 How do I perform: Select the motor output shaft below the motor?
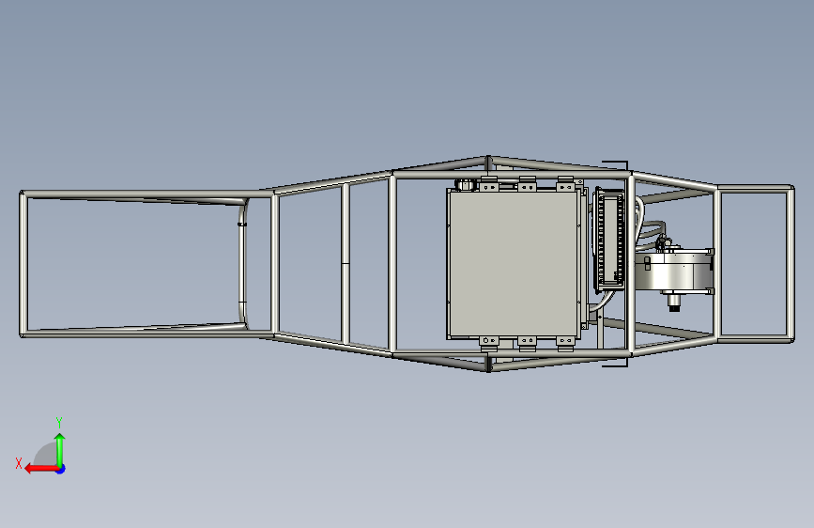(674, 303)
